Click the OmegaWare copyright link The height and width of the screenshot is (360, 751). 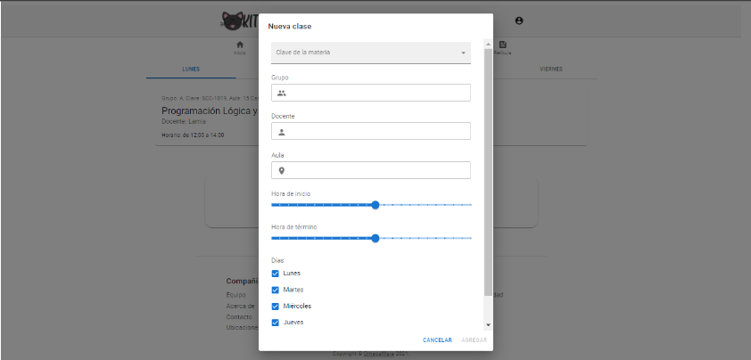tap(379, 355)
